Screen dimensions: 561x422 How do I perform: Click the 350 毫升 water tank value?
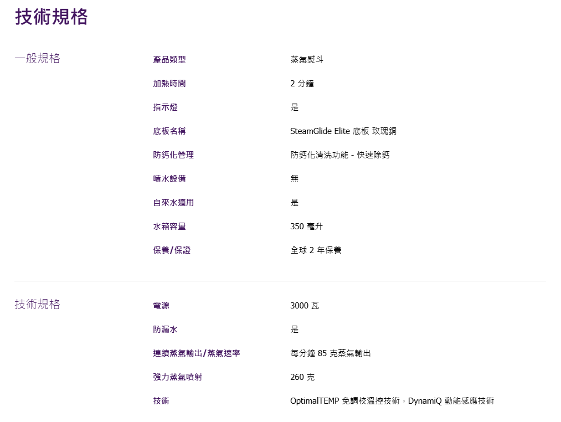coord(306,227)
